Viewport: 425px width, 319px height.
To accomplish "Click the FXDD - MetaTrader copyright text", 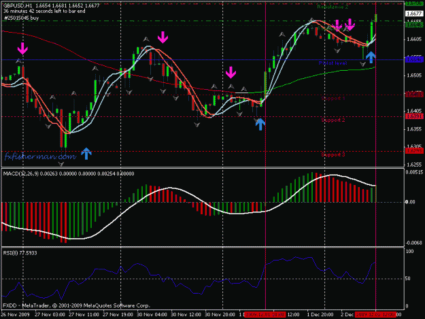I will click(x=76, y=305).
